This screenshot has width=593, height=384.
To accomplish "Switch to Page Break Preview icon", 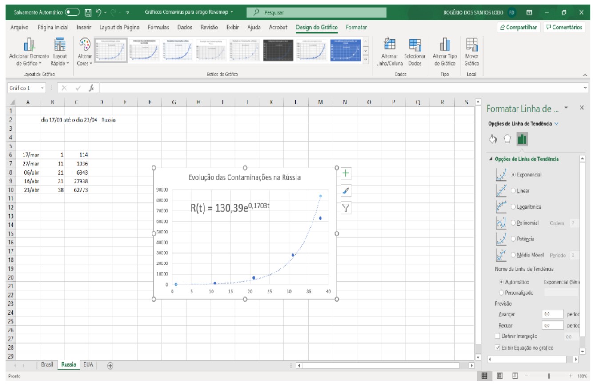I will (x=516, y=376).
